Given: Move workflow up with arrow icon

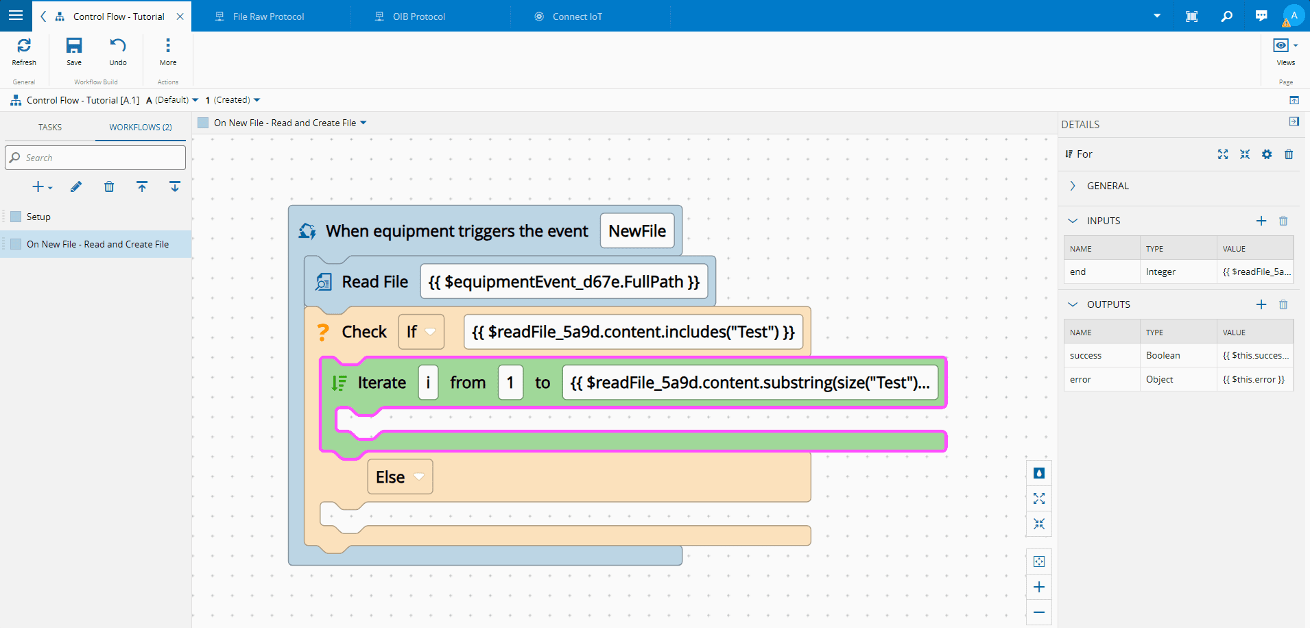Looking at the screenshot, I should (x=142, y=186).
